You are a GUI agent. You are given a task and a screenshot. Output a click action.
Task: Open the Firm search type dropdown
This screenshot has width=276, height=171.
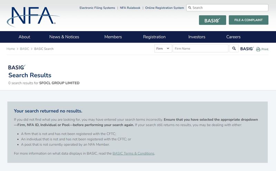[x=163, y=48]
